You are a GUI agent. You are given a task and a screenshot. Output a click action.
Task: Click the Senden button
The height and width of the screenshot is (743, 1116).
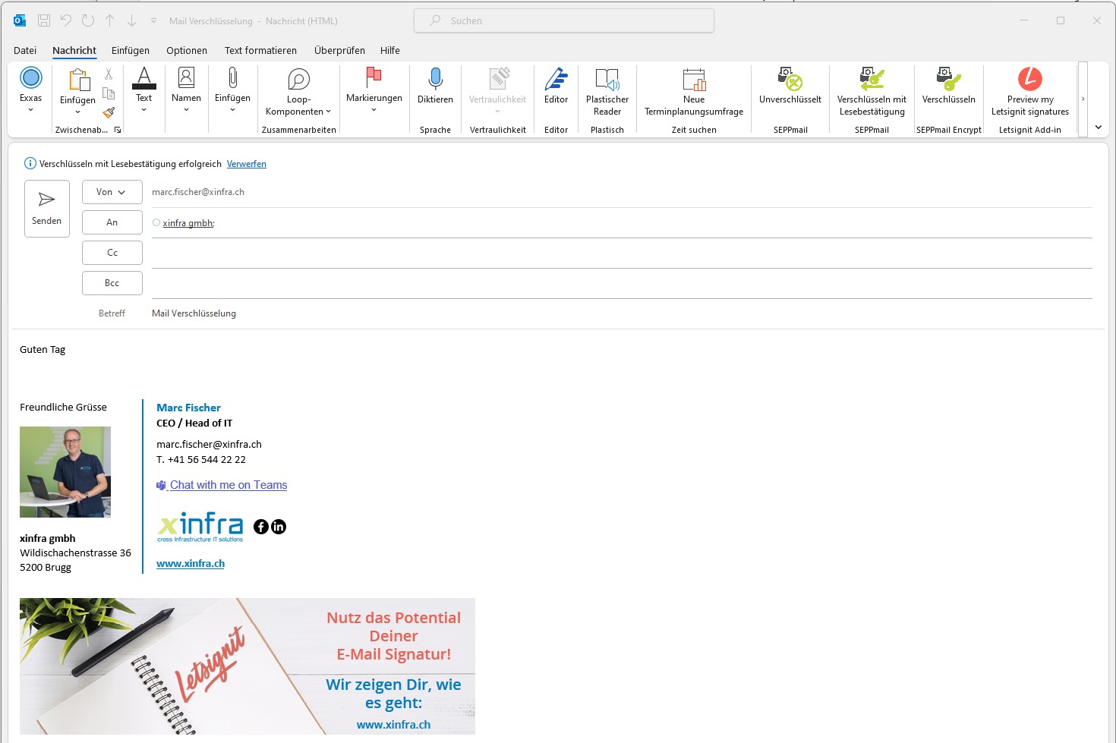[46, 208]
